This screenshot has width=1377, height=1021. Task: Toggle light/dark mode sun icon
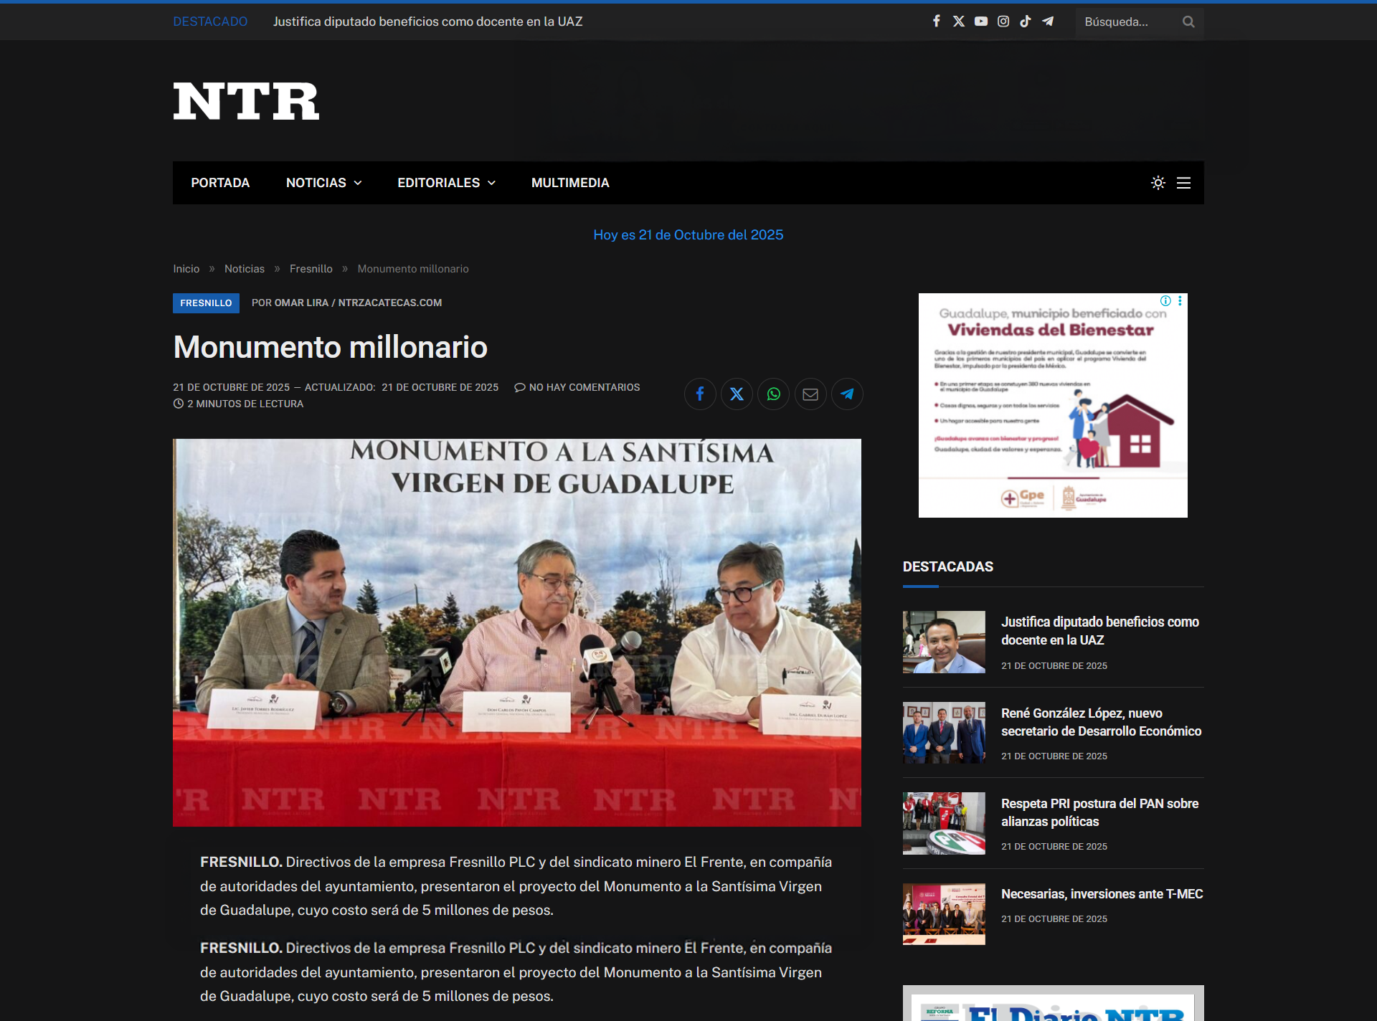point(1158,183)
